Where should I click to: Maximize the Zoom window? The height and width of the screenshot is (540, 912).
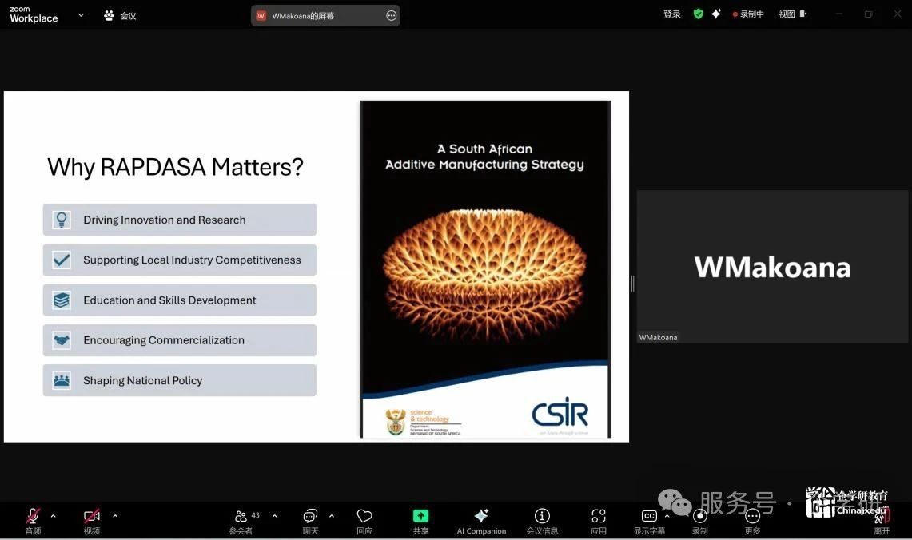(x=868, y=14)
